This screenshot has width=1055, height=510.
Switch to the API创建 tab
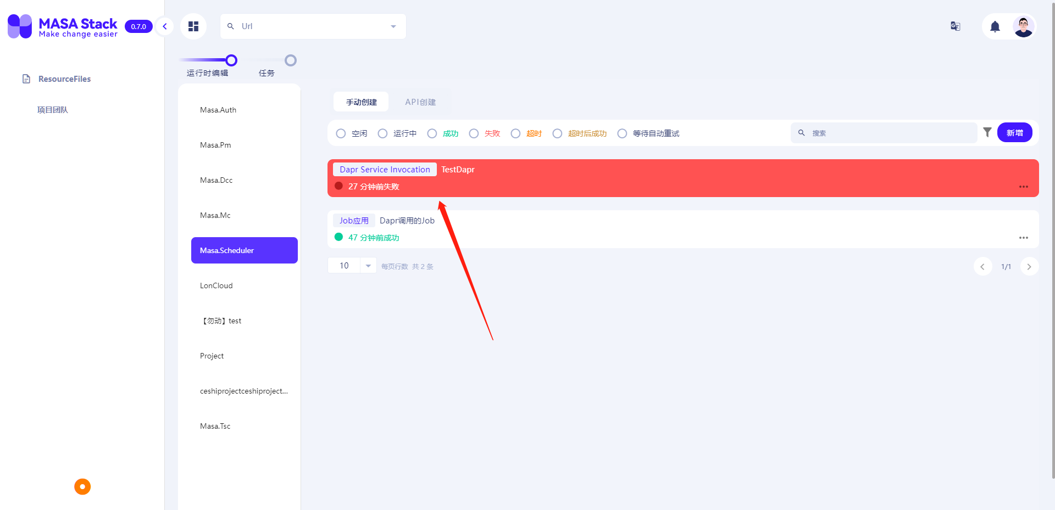(420, 102)
